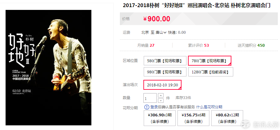Pick the ¥156.75x6期 installment plan

[x=193, y=118]
